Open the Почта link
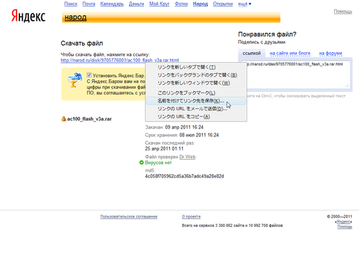The height and width of the screenshot is (259, 359). tap(89, 4)
